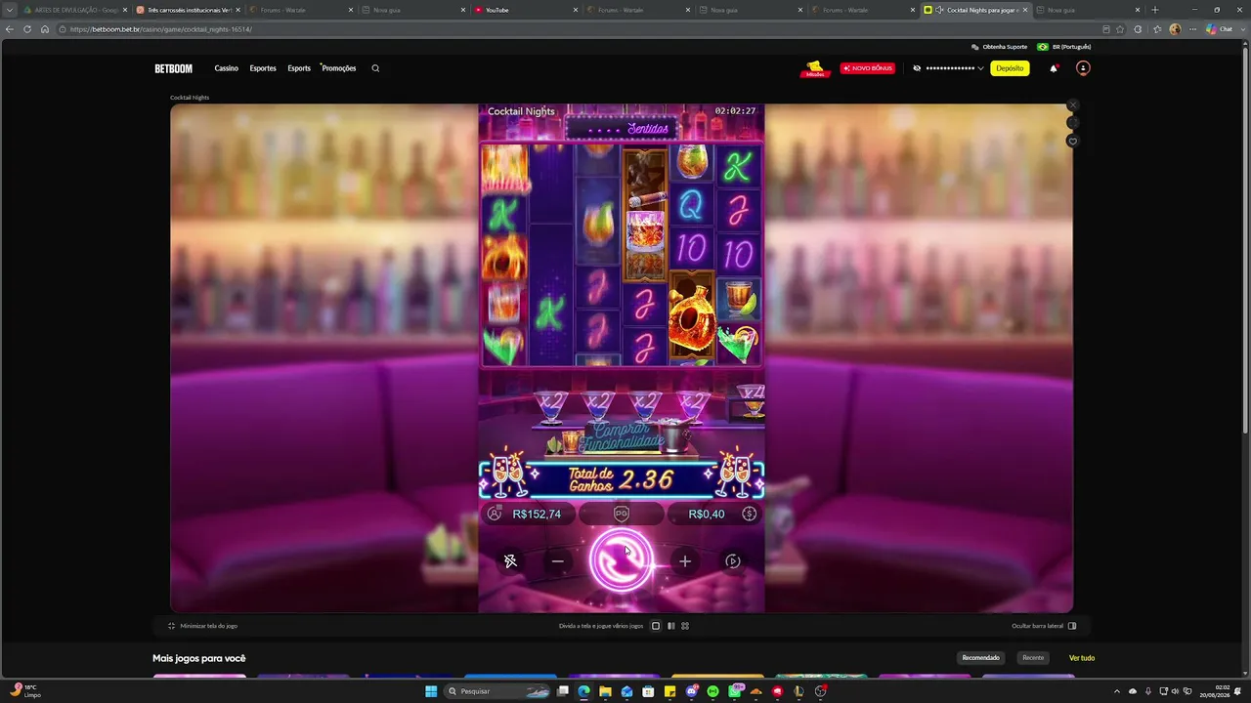Open Microsoft Edge from taskbar
The width and height of the screenshot is (1251, 703).
[x=583, y=691]
